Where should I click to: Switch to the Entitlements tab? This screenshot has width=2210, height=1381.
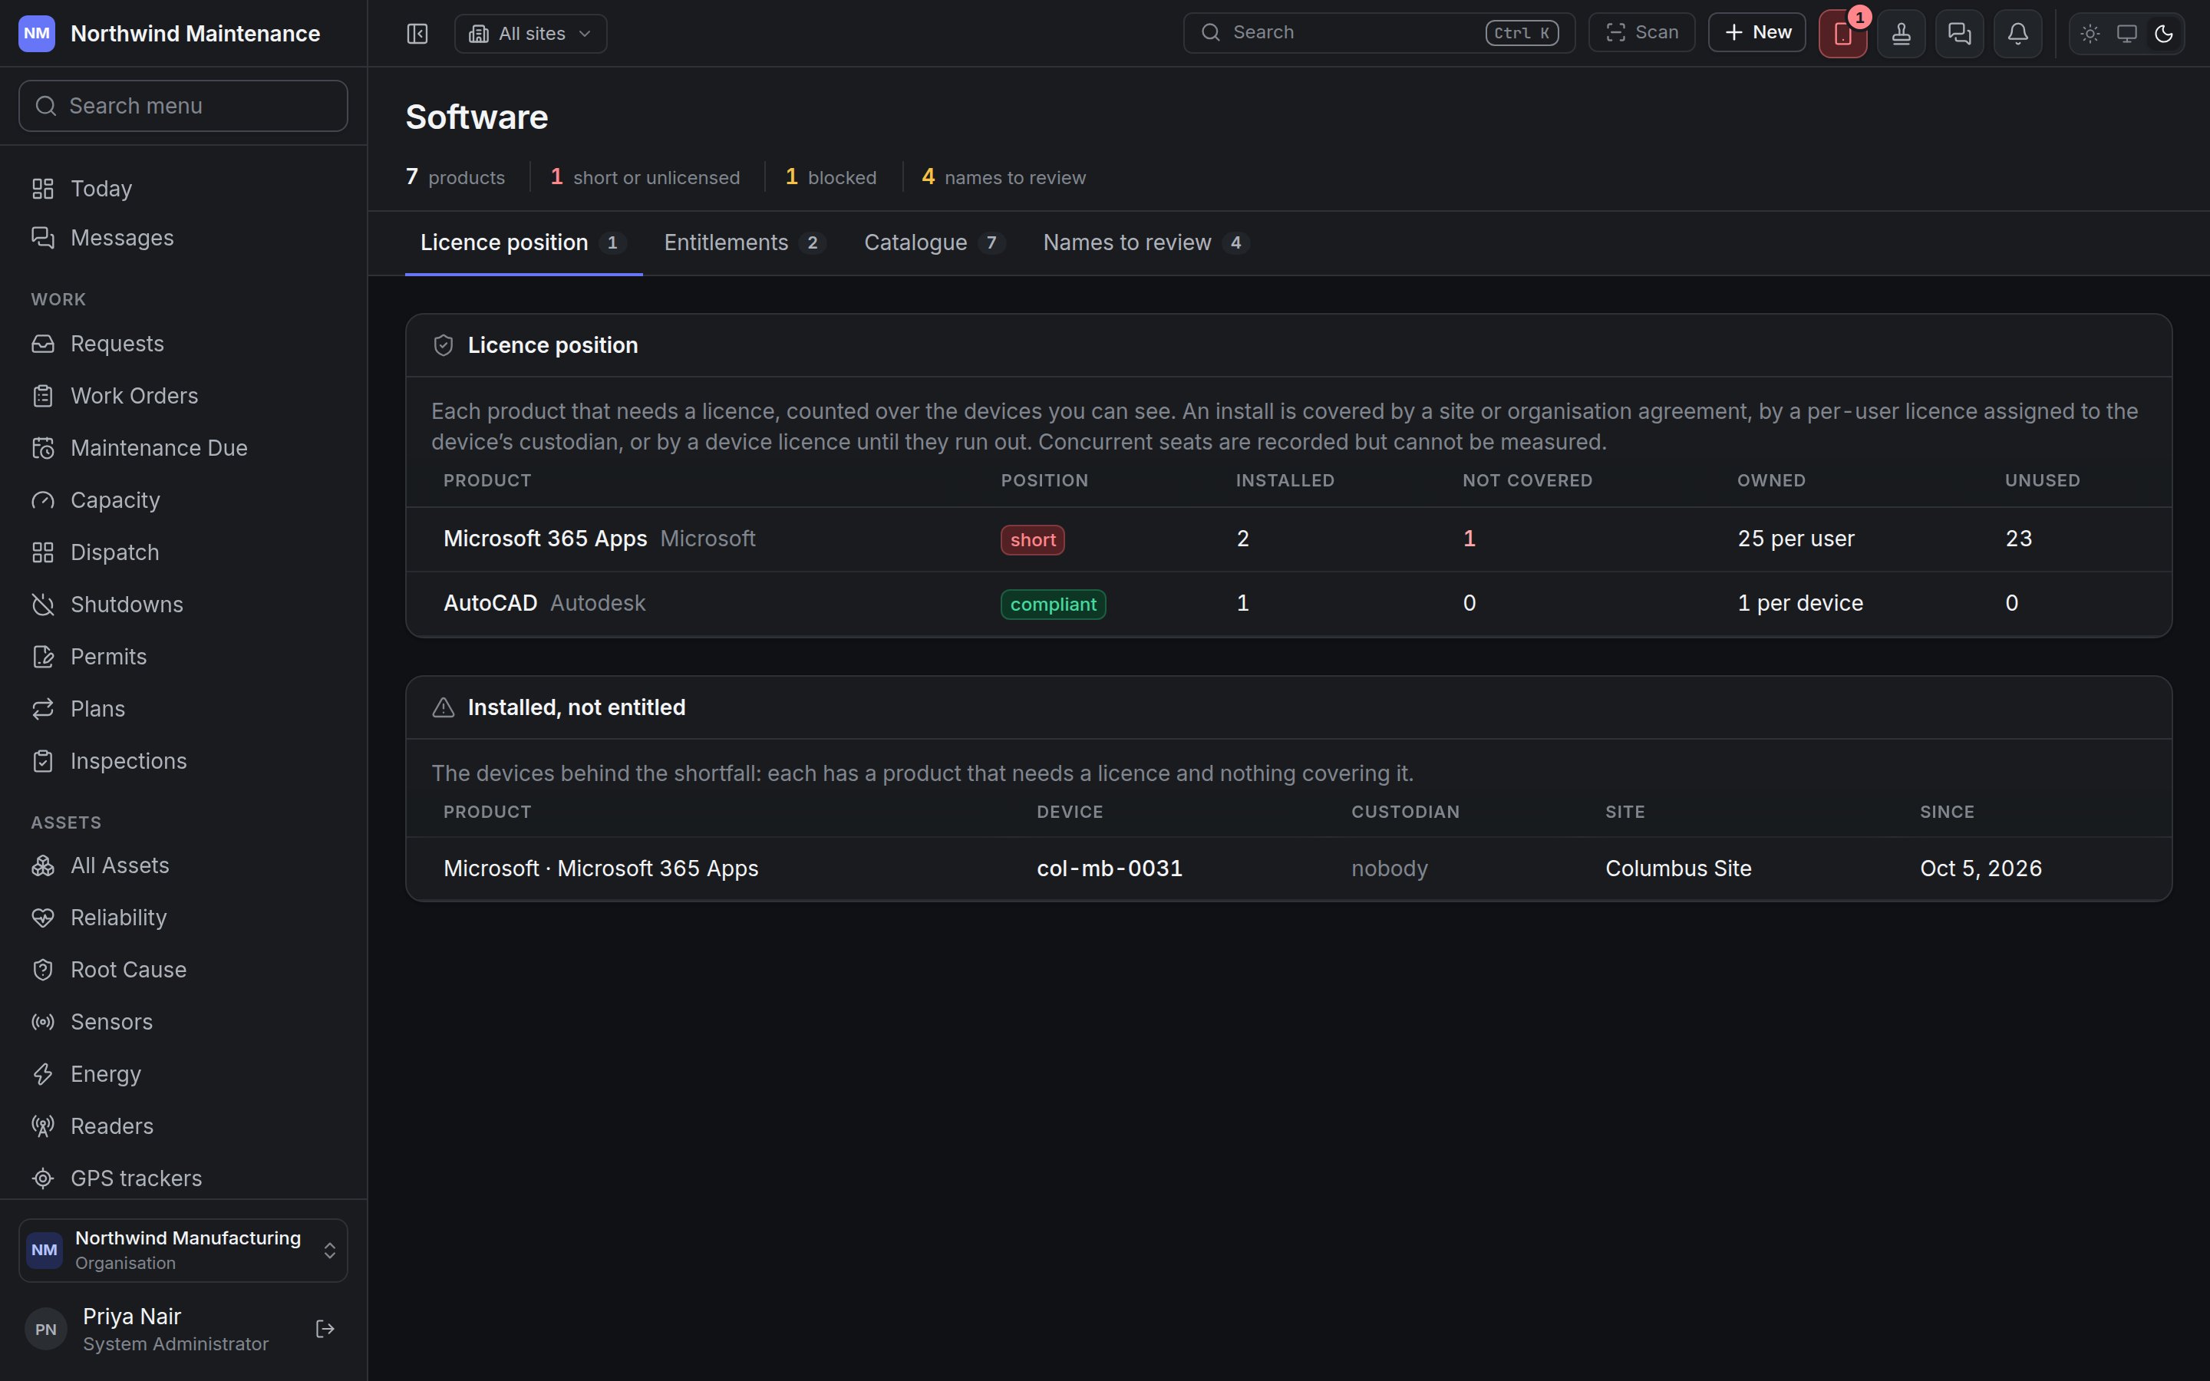pos(744,243)
